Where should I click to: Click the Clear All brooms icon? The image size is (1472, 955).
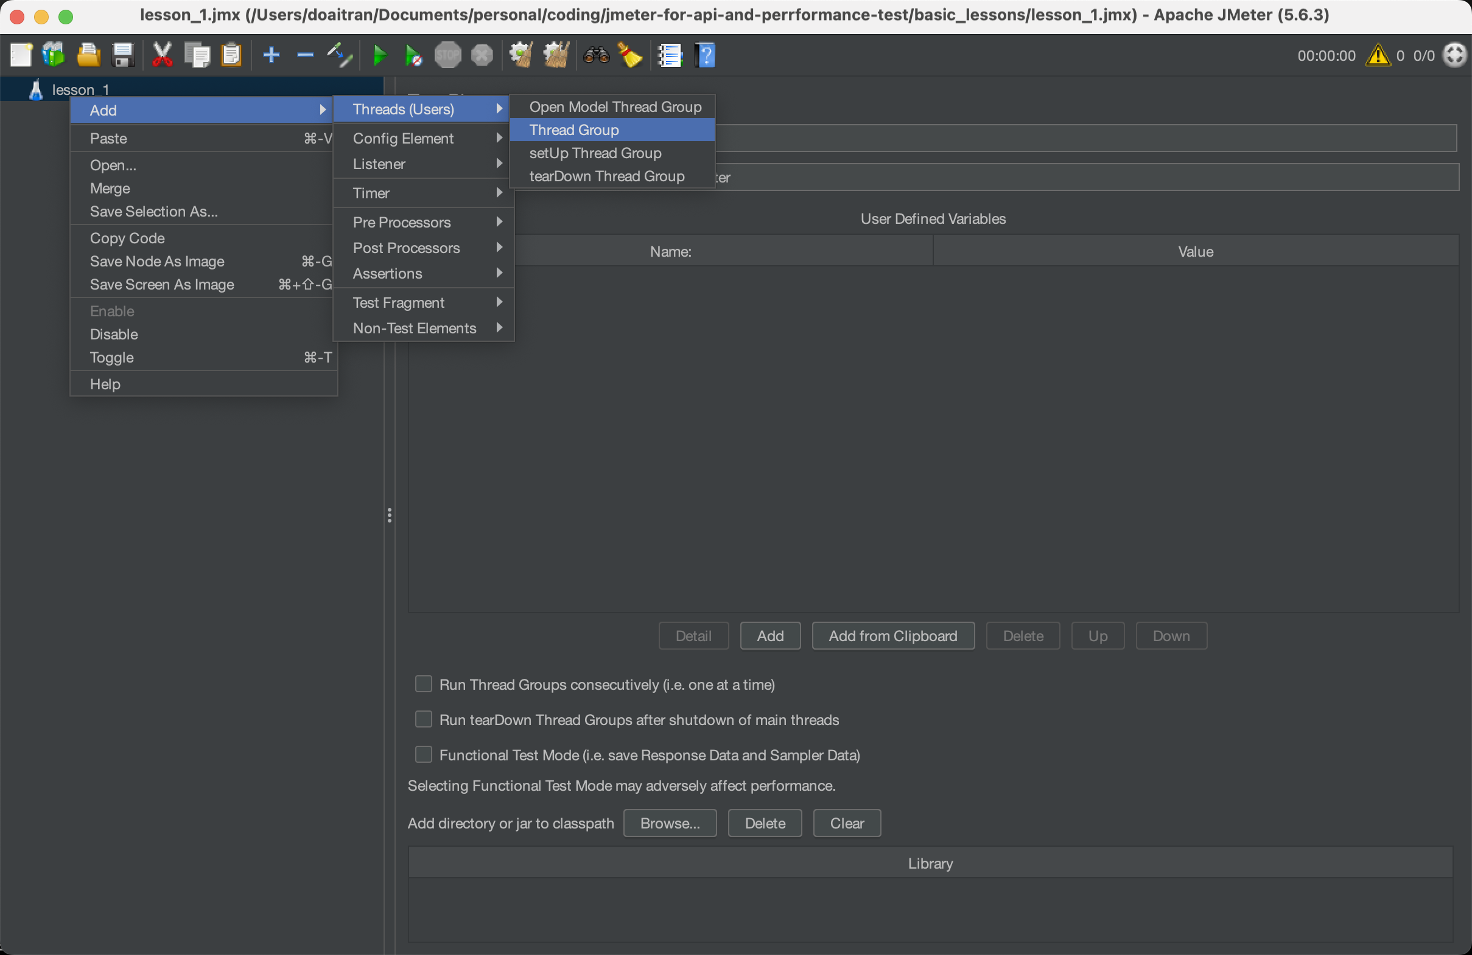tap(556, 55)
